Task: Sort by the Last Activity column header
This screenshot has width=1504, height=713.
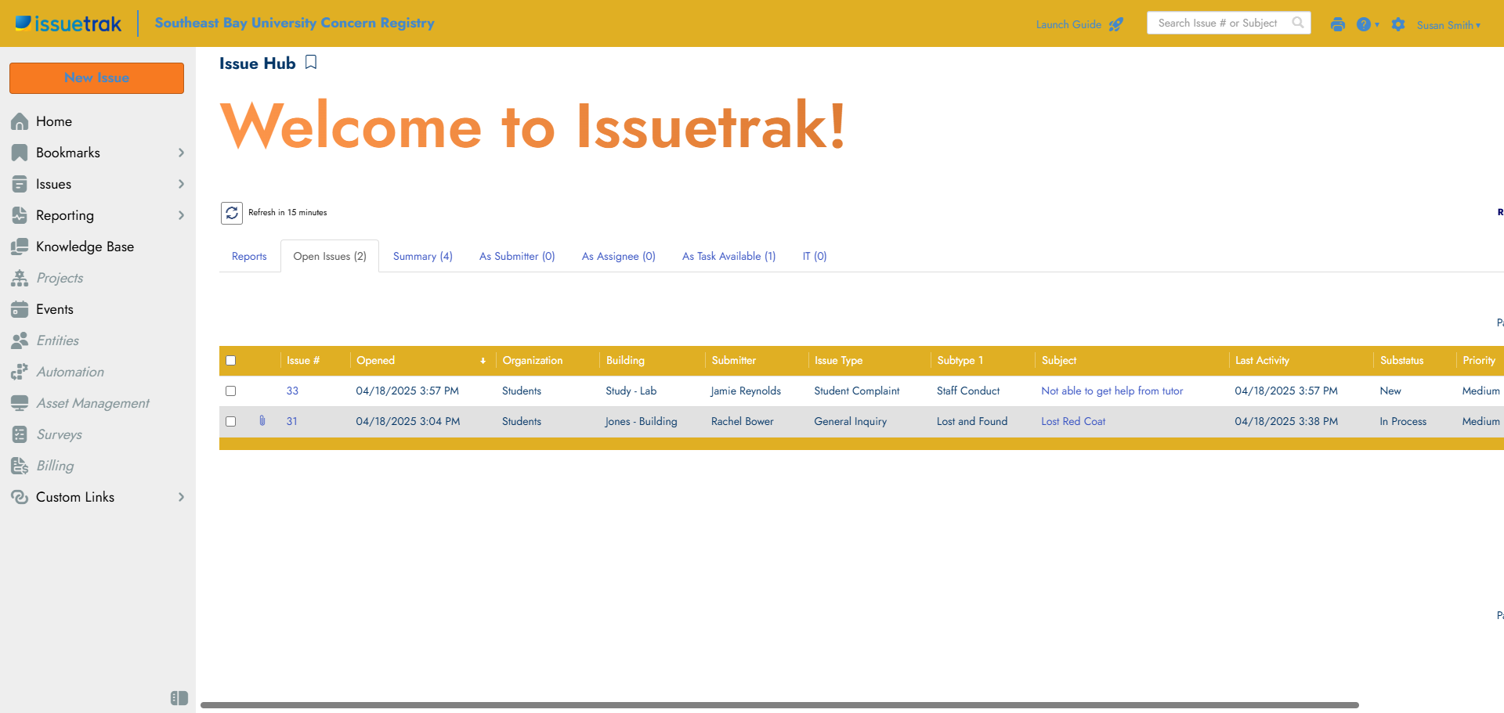Action: pyautogui.click(x=1262, y=361)
